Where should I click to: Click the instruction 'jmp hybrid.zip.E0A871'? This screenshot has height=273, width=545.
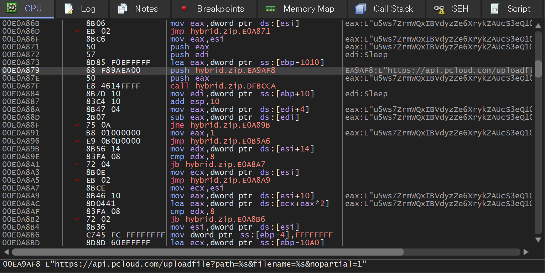(220, 31)
